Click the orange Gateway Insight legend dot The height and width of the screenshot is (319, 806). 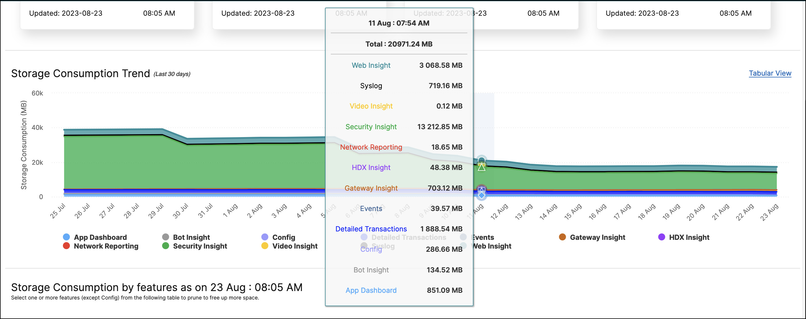562,237
